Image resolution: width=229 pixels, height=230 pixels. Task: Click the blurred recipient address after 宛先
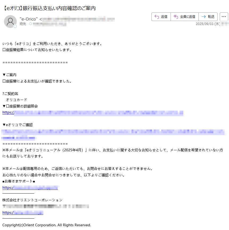pos(50,24)
